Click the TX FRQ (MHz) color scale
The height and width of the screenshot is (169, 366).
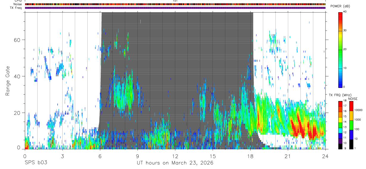[340, 125]
